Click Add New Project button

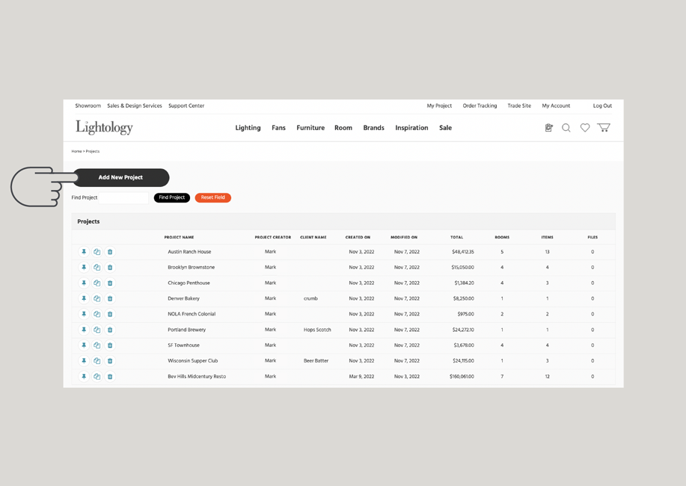(120, 178)
